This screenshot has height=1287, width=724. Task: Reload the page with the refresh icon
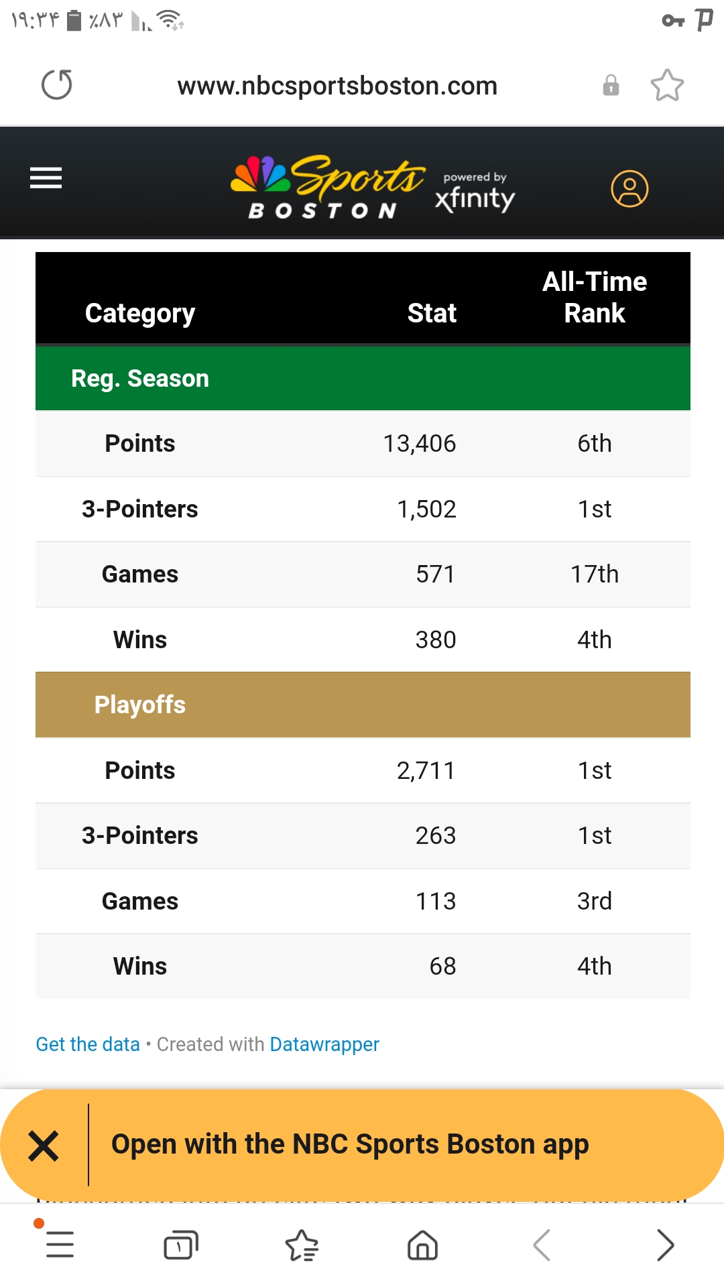[x=57, y=85]
